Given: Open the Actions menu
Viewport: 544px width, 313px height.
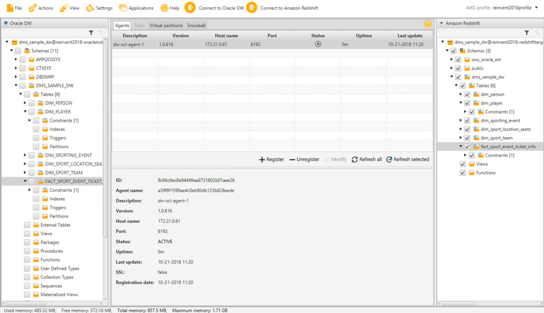Looking at the screenshot, I should coord(41,8).
